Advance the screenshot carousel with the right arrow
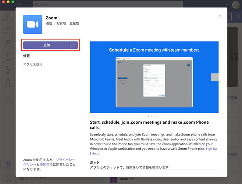The image size is (242, 184). point(215,77)
